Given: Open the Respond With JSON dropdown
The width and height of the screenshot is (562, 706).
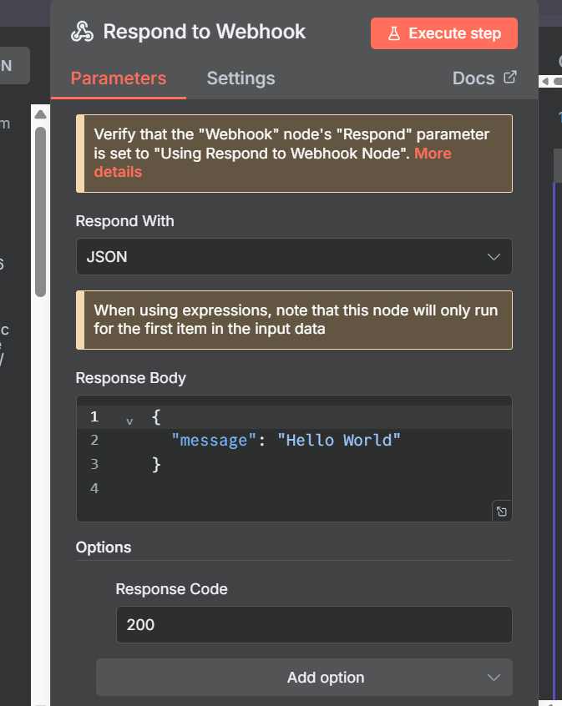Looking at the screenshot, I should click(293, 257).
